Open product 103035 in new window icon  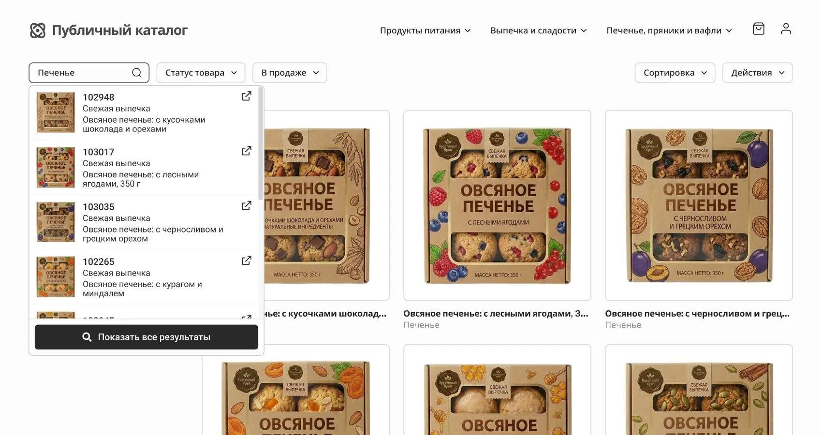247,206
